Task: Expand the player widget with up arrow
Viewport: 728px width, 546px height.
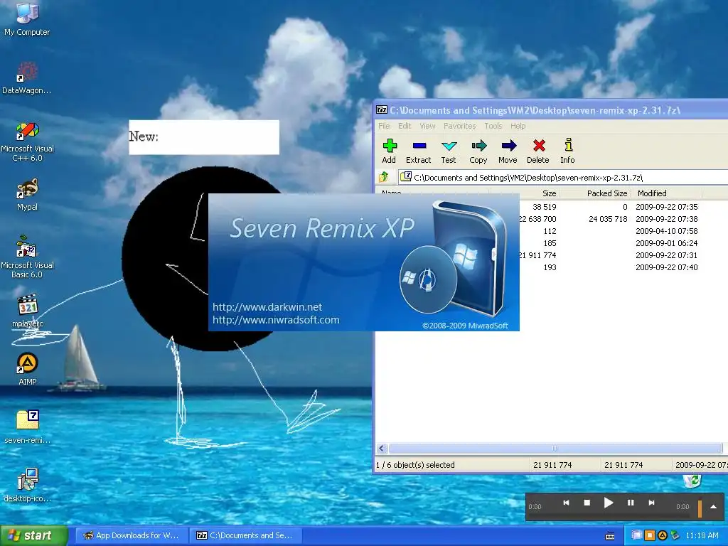Action: point(713,506)
